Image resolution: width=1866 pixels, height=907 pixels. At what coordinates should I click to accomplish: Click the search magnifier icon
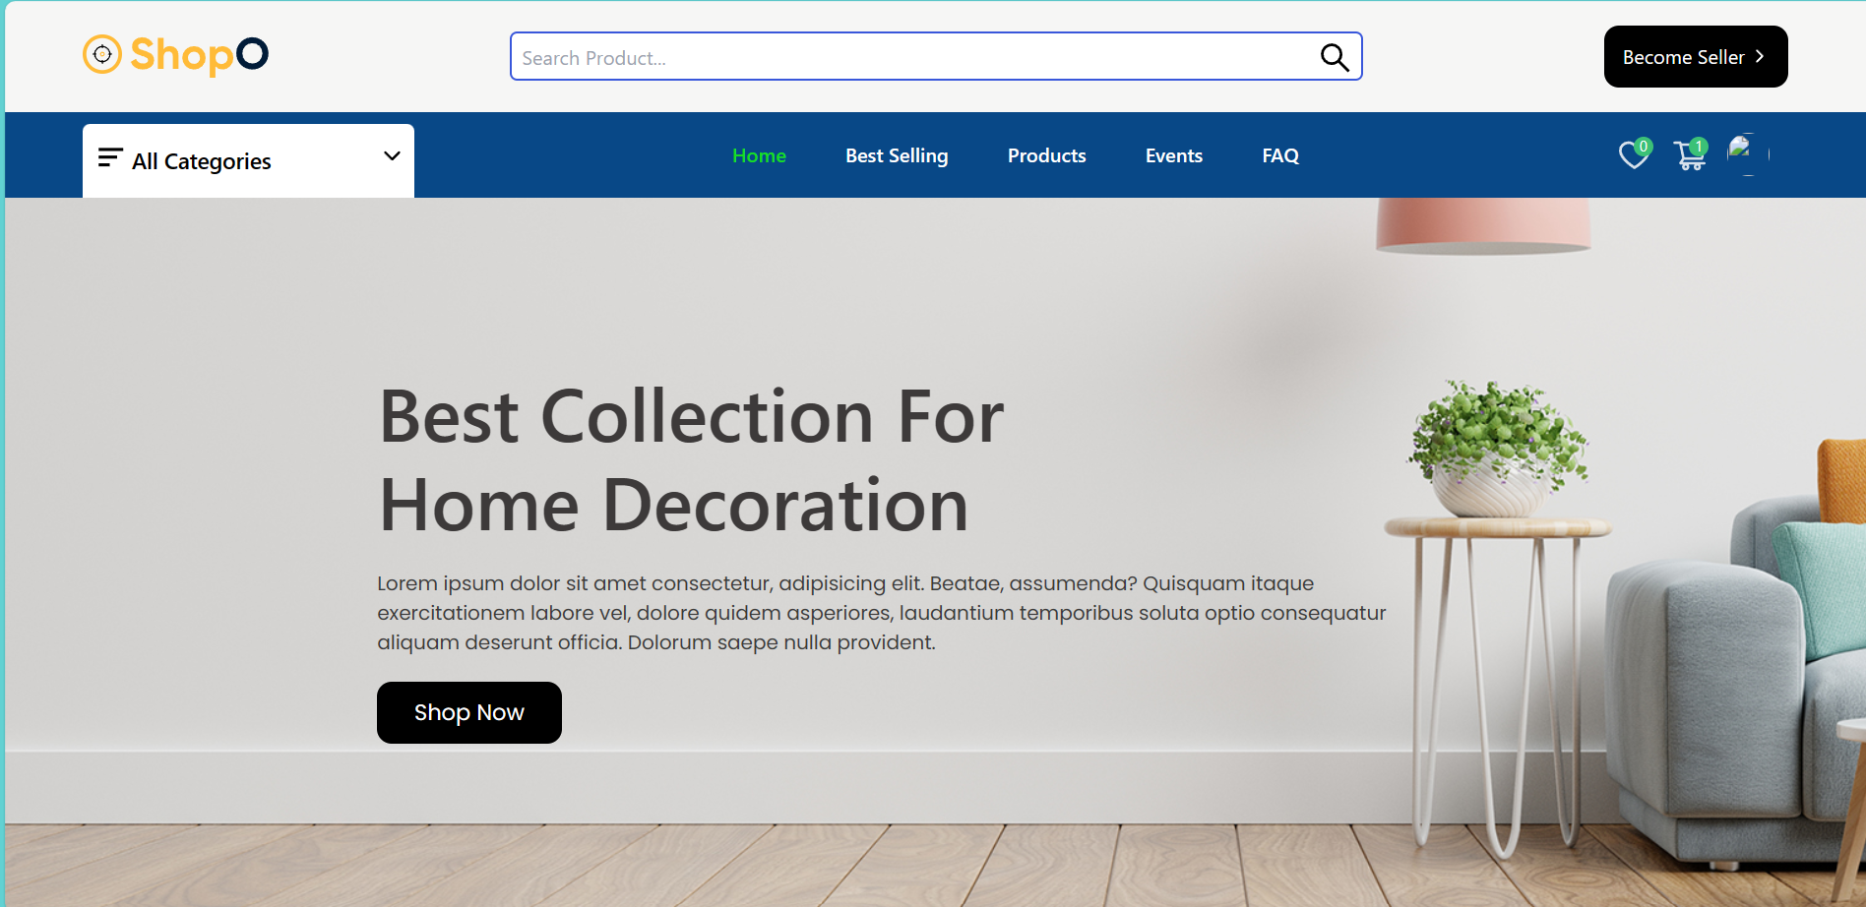1334,56
